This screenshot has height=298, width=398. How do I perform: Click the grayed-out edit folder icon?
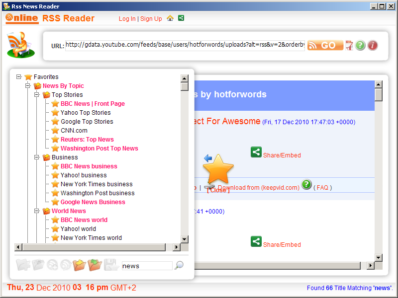click(38, 265)
